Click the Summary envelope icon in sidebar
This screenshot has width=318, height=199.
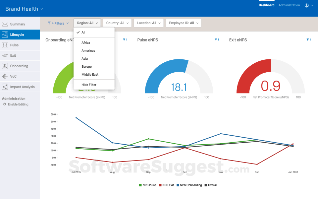click(x=5, y=24)
